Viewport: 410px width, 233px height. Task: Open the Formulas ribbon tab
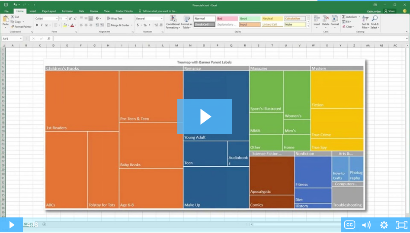67,11
